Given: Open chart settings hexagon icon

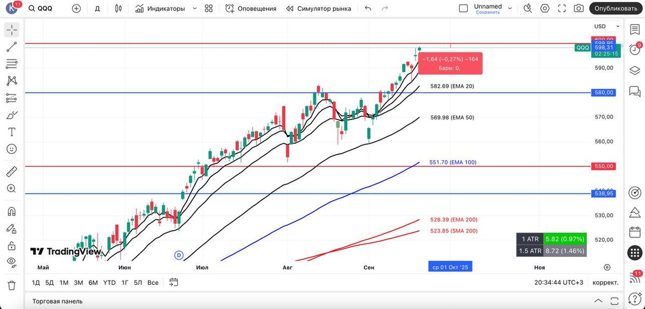Looking at the screenshot, I should coord(545,8).
